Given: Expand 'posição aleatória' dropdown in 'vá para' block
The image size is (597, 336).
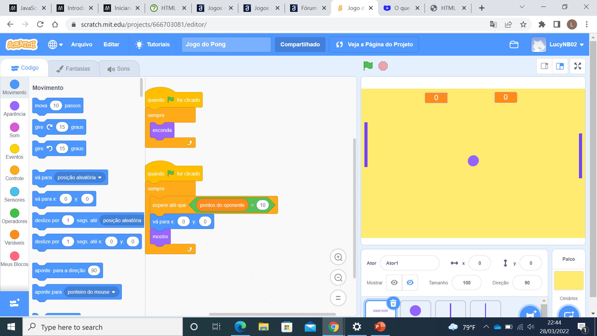Looking at the screenshot, I should (80, 177).
